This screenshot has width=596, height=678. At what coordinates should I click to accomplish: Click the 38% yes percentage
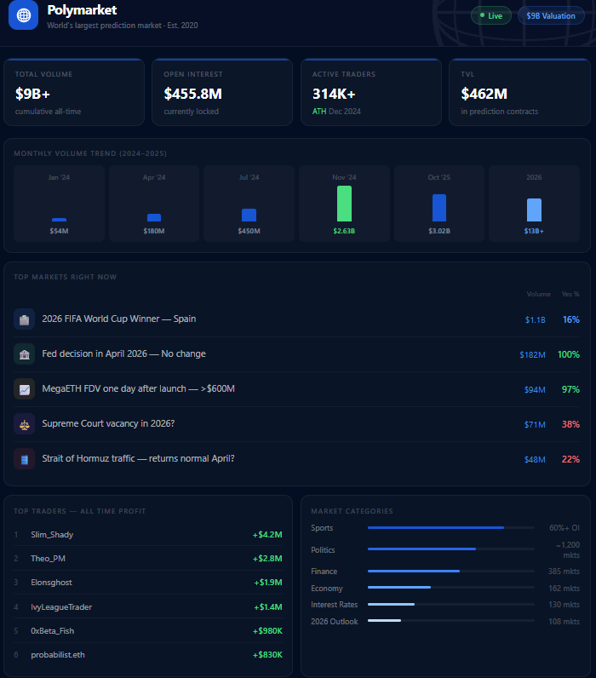[570, 425]
